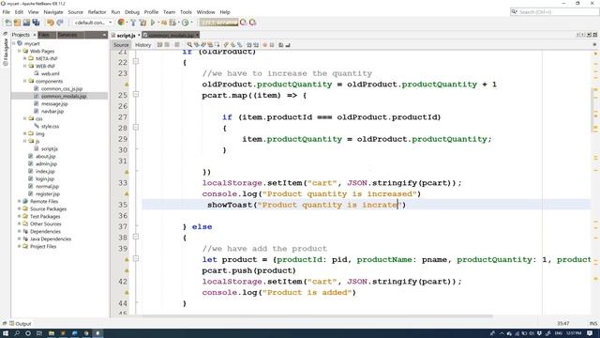The image size is (600, 338).
Task: Click the Chrome browser run icon
Action: 121,23
